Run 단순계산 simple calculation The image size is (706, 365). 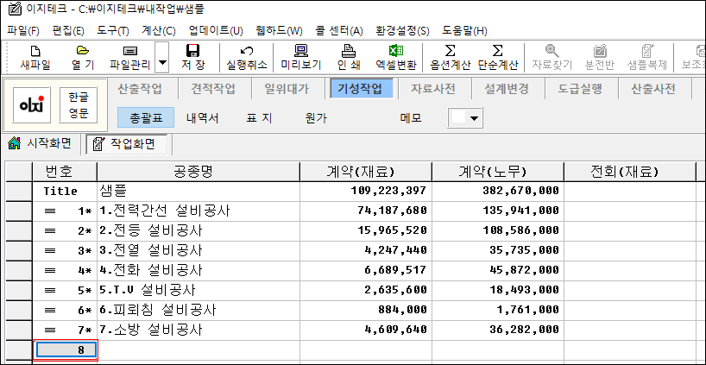pos(497,57)
